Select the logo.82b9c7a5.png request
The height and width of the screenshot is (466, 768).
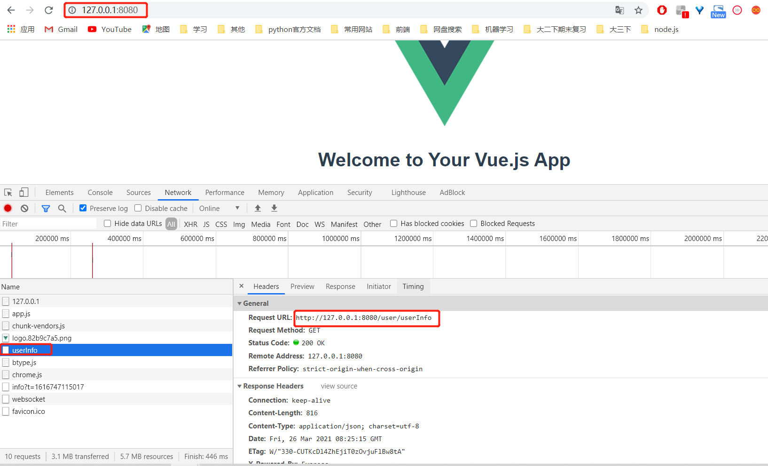pyautogui.click(x=116, y=338)
